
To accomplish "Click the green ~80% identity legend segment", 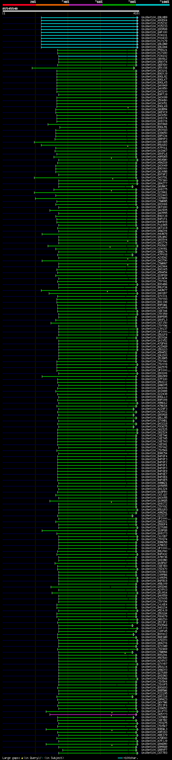I will [119, 5].
